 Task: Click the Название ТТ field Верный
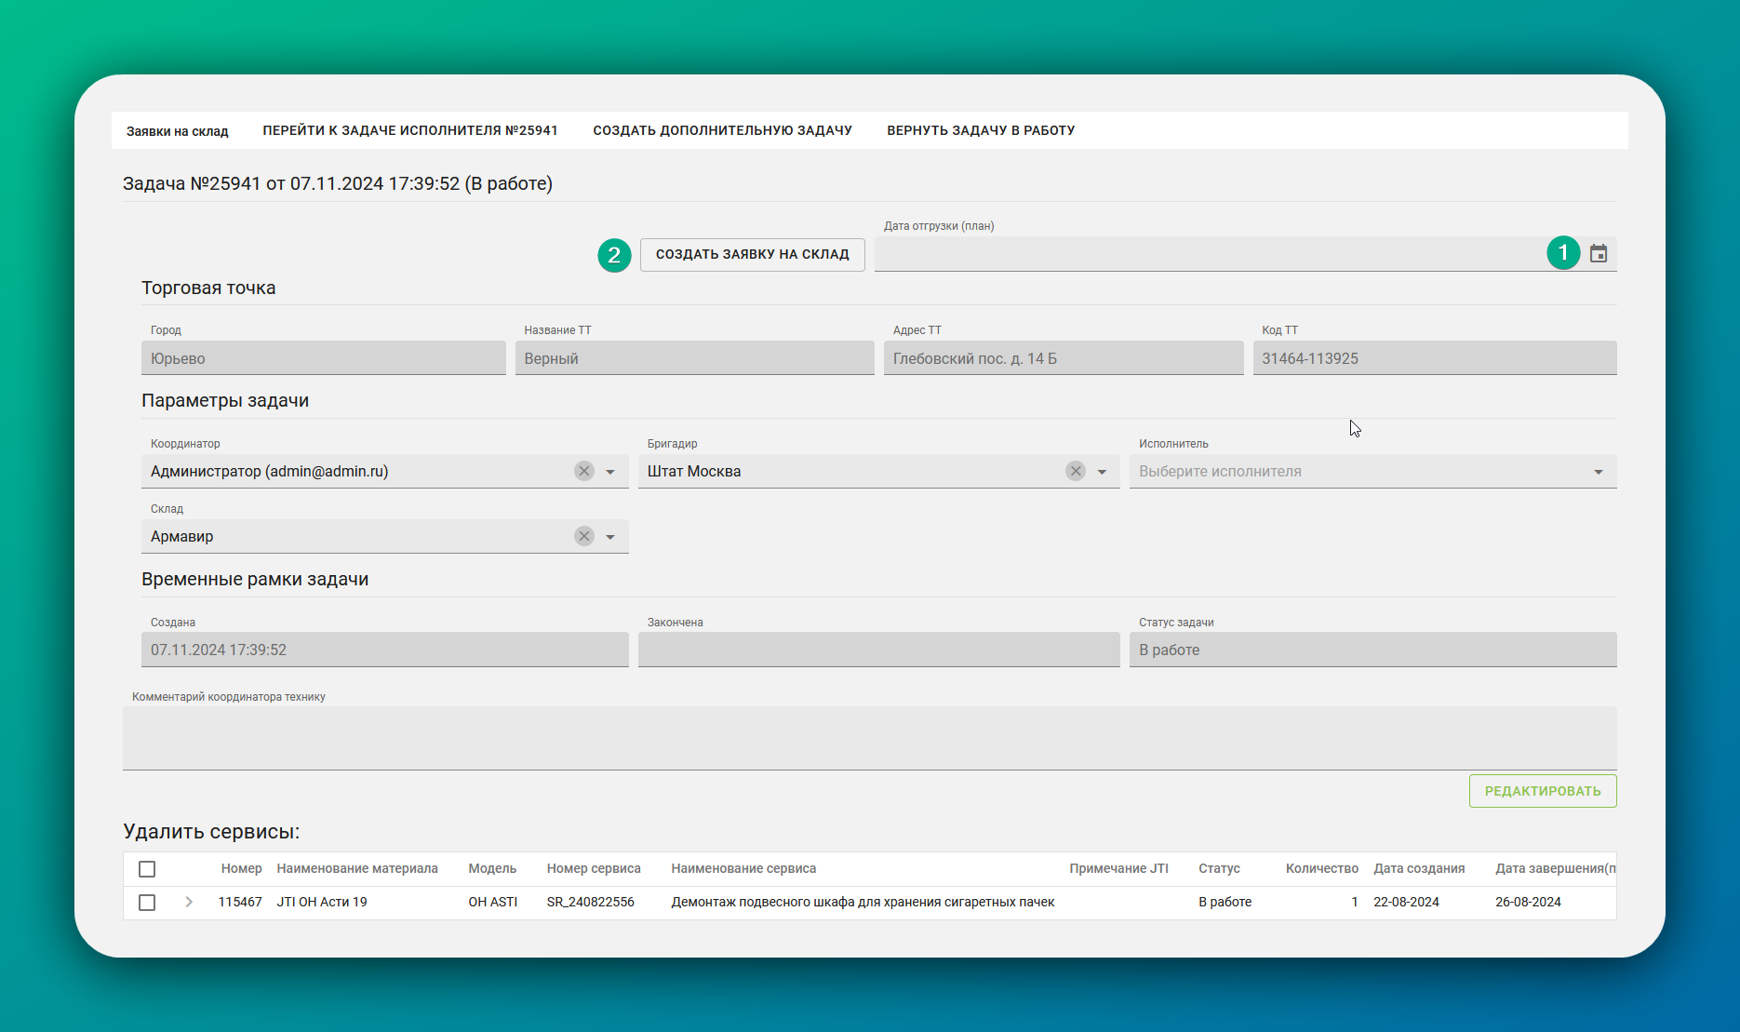click(695, 358)
